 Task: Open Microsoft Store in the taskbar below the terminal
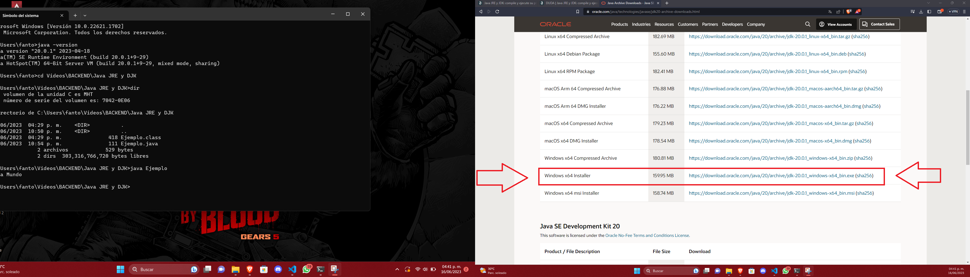[x=264, y=270]
